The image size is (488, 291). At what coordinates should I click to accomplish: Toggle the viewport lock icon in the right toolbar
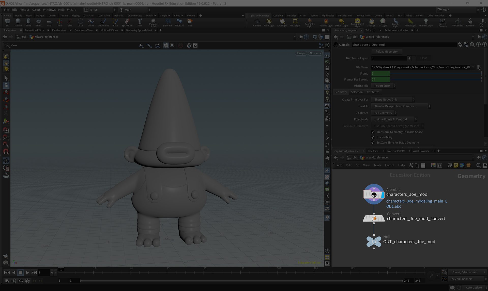327,68
